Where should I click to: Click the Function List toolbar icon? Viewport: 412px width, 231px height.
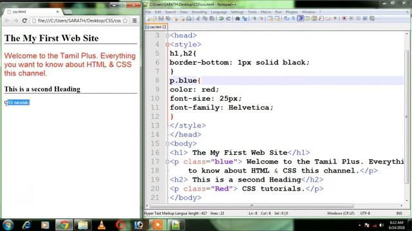coord(321,19)
